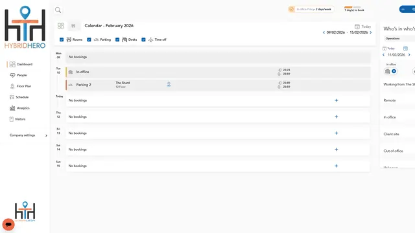
Task: Toggle the In-office status pill
Action: coord(390,71)
